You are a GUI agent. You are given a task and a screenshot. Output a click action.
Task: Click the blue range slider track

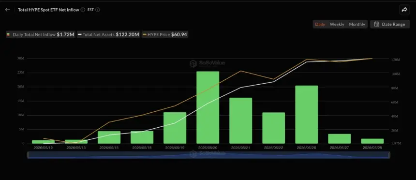pyautogui.click(x=208, y=155)
